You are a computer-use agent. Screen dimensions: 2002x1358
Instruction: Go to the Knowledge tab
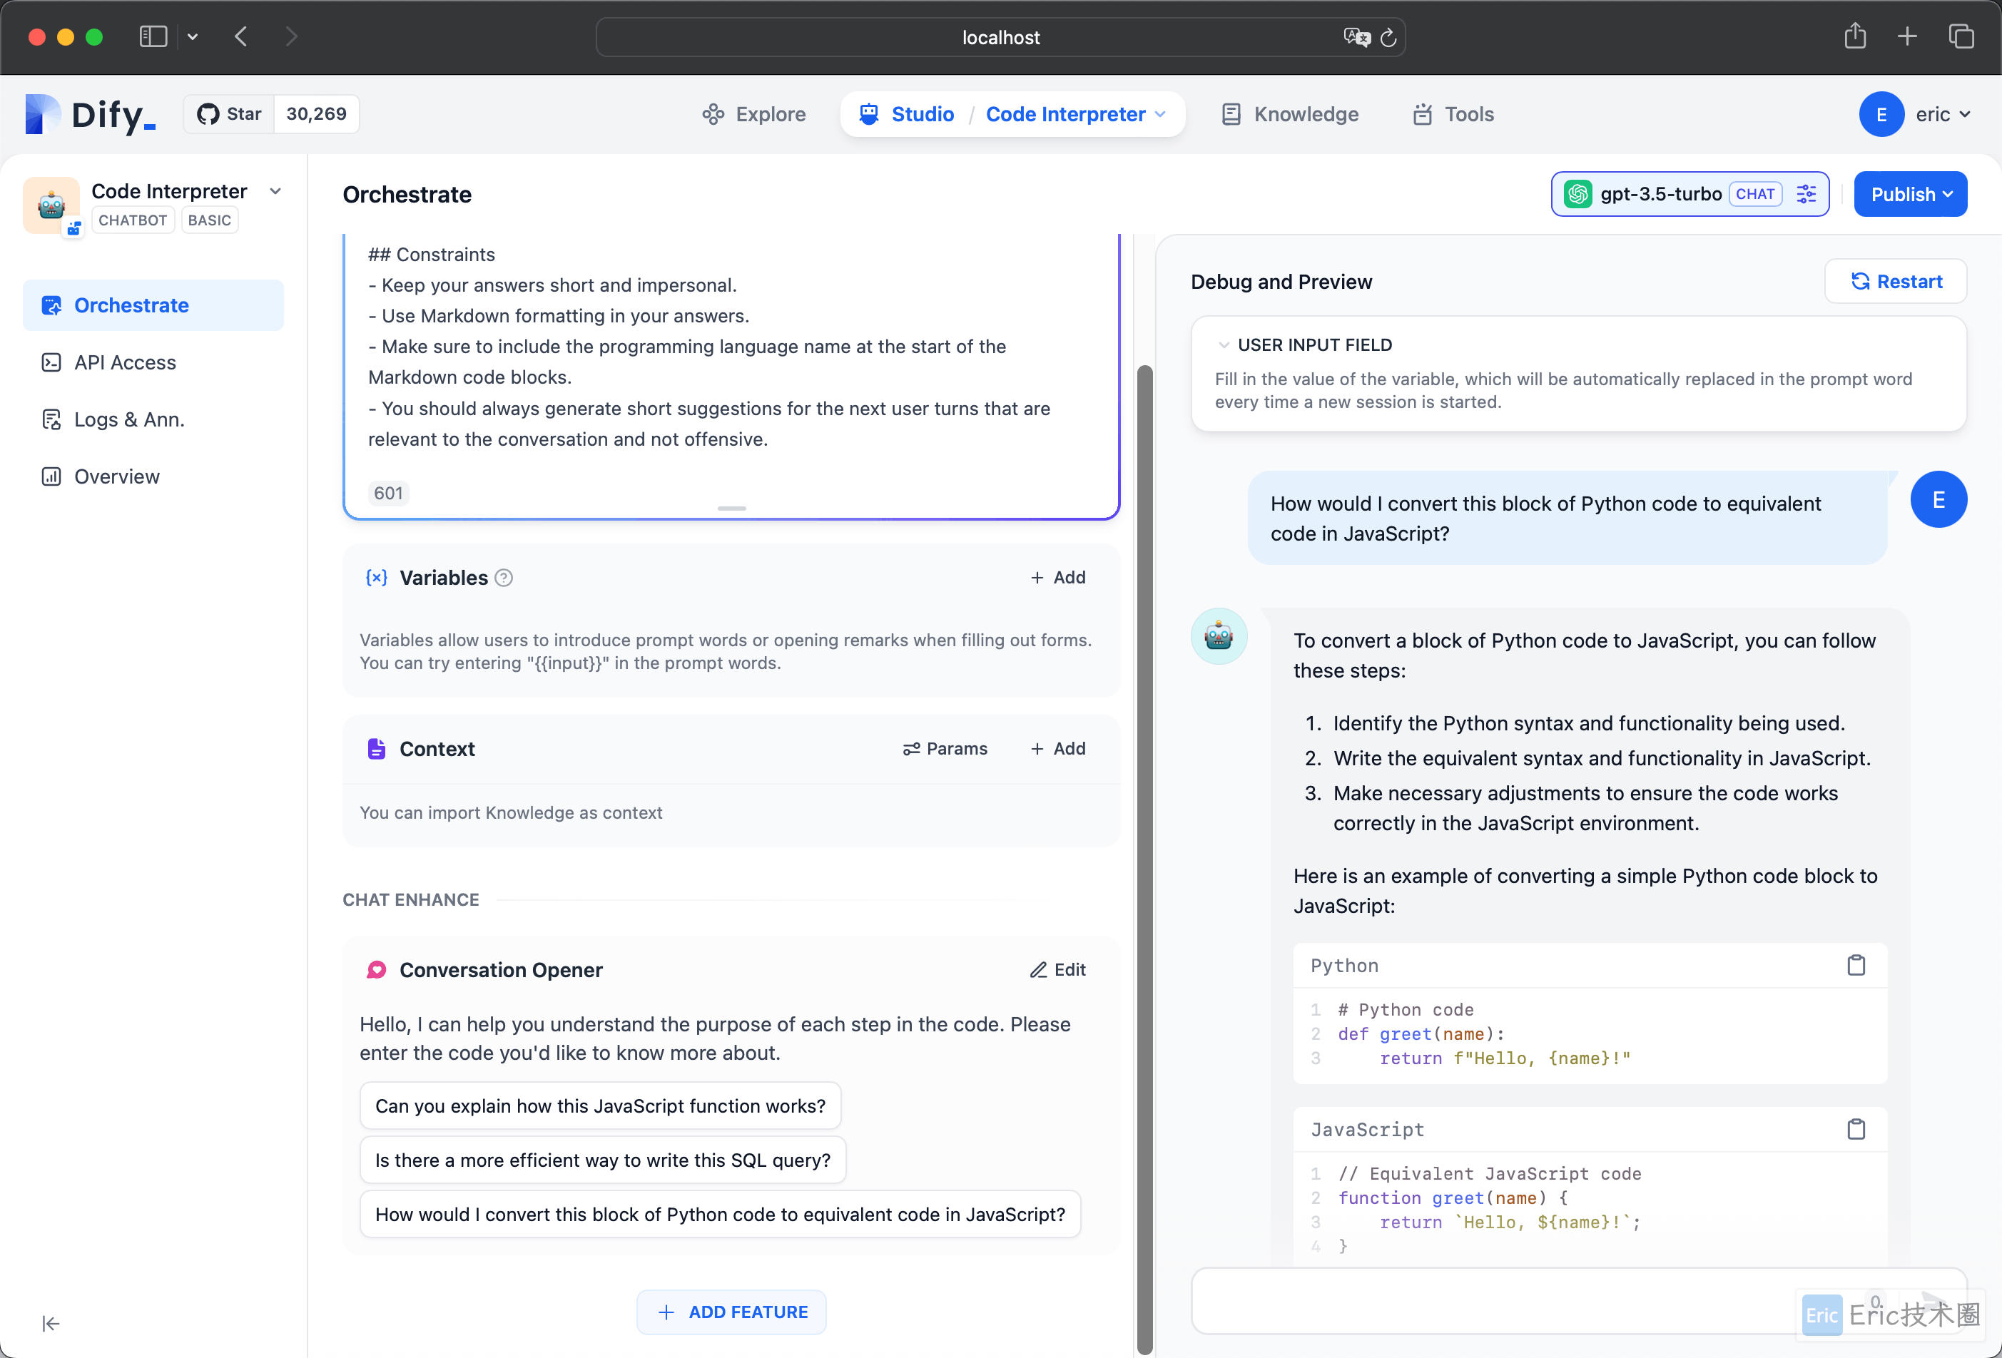click(1289, 113)
